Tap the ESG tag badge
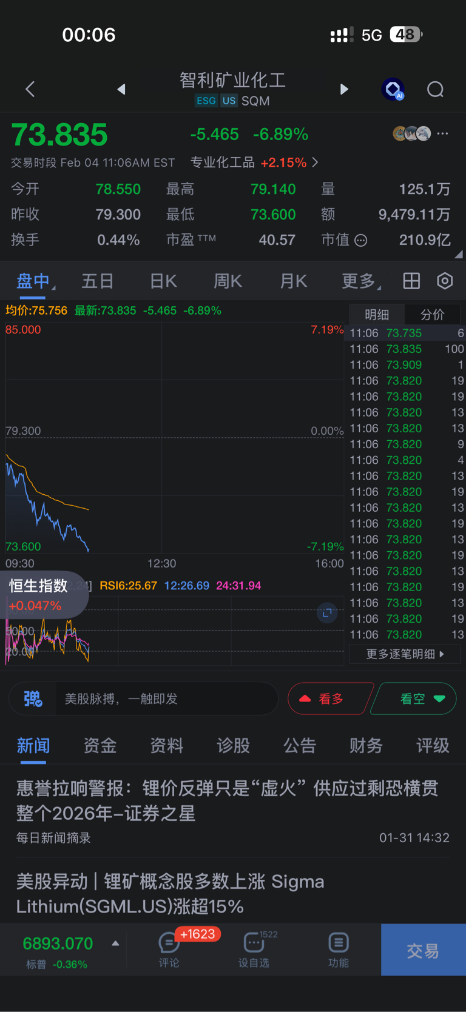 (206, 101)
